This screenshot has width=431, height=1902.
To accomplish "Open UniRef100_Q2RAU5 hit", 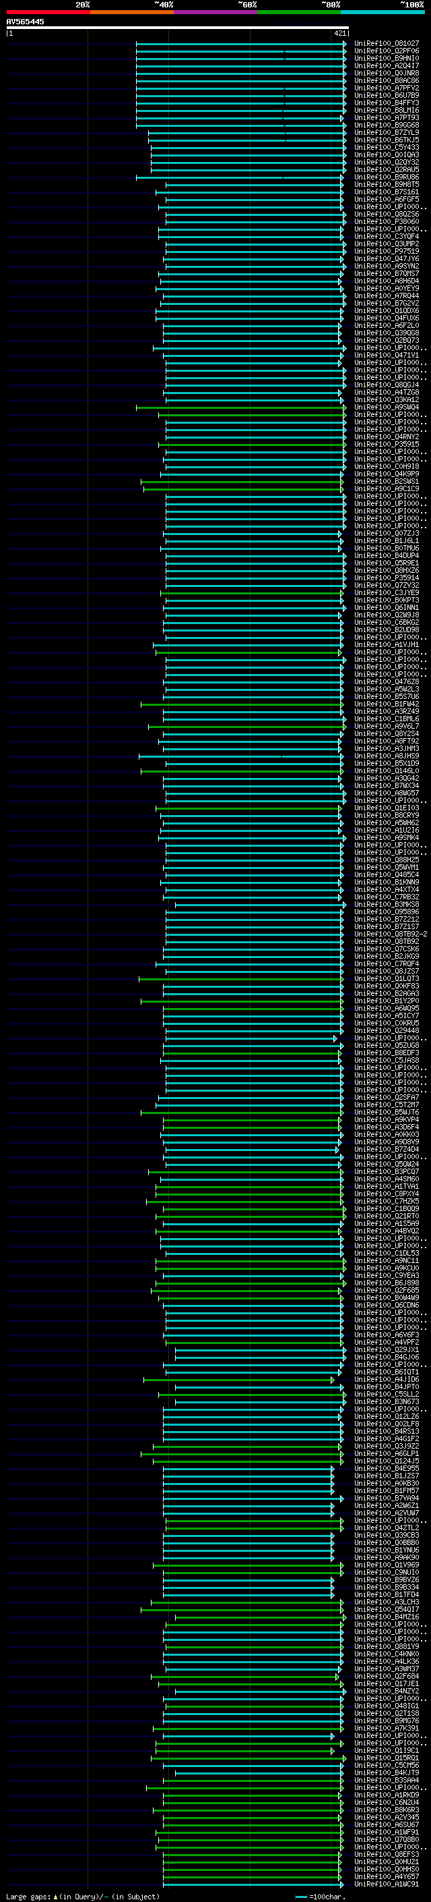I will pos(387,170).
